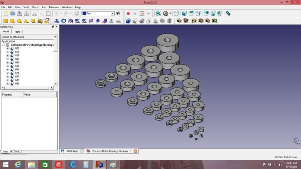Image resolution: width=301 pixels, height=169 pixels.
Task: Expand tree item 695
Action: (8, 83)
